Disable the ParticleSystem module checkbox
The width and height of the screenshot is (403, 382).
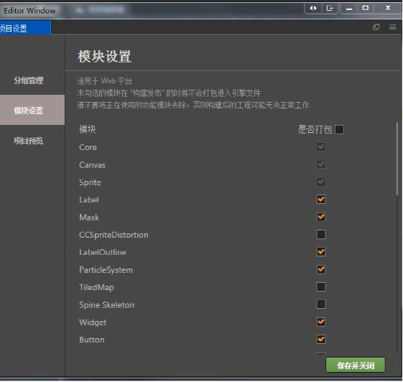[x=321, y=269]
